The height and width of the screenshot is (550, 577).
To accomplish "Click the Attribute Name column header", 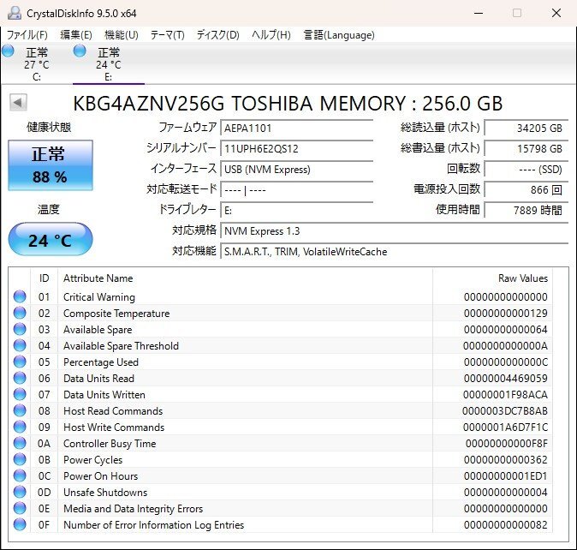I will [98, 278].
